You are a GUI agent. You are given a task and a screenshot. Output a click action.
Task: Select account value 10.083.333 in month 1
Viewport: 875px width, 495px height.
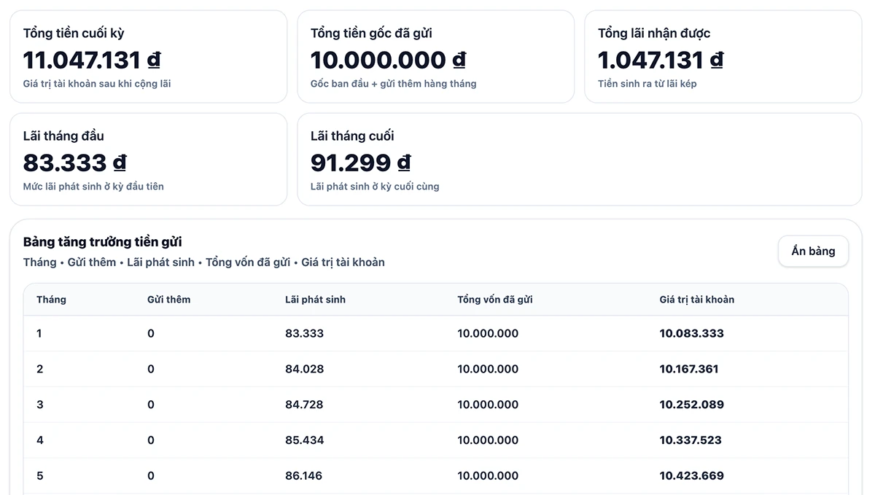pyautogui.click(x=692, y=333)
